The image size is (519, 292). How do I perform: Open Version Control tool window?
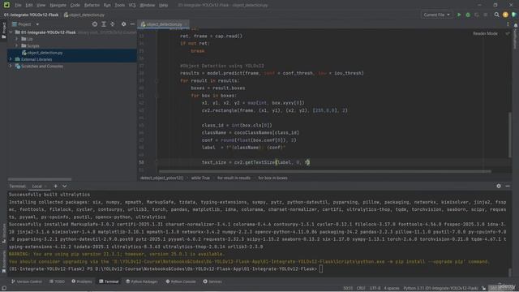[27, 281]
